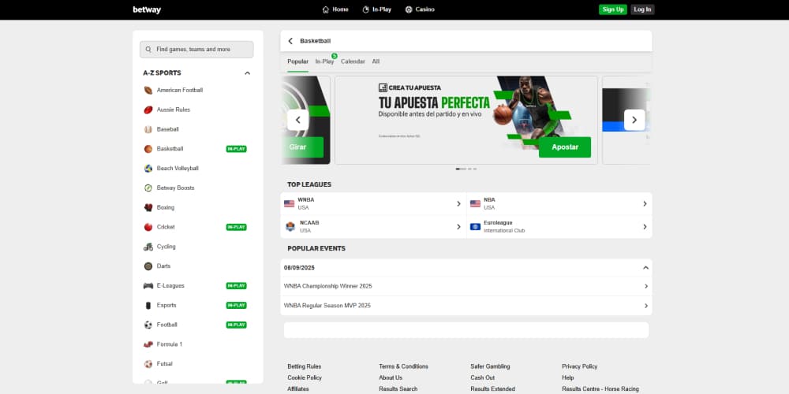Image resolution: width=789 pixels, height=394 pixels.
Task: Click the Cycling icon in sidebar
Action: [148, 247]
